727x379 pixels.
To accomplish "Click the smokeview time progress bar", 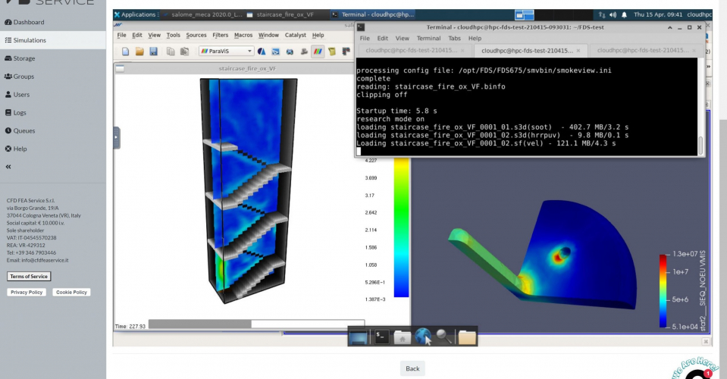I will (256, 324).
